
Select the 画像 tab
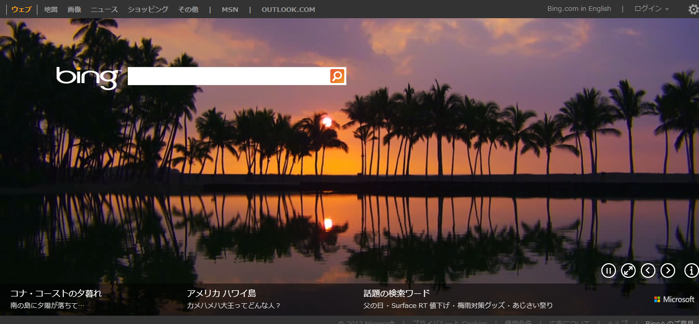pyautogui.click(x=74, y=9)
